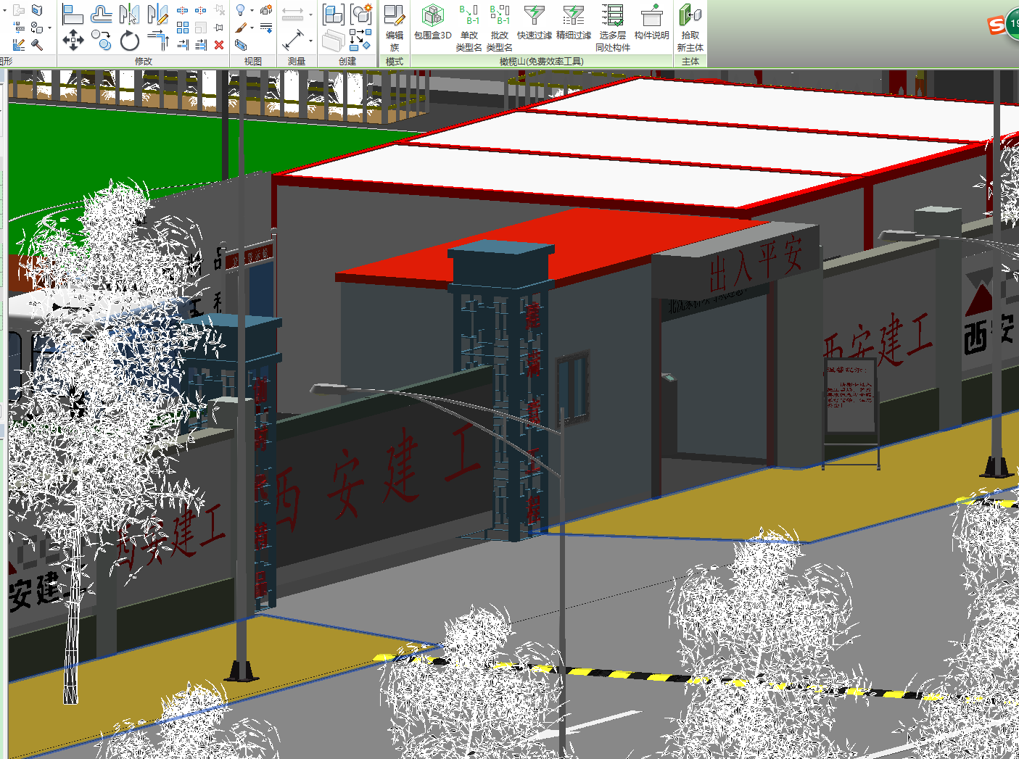Select the Align tool
1019x759 pixels.
73,14
